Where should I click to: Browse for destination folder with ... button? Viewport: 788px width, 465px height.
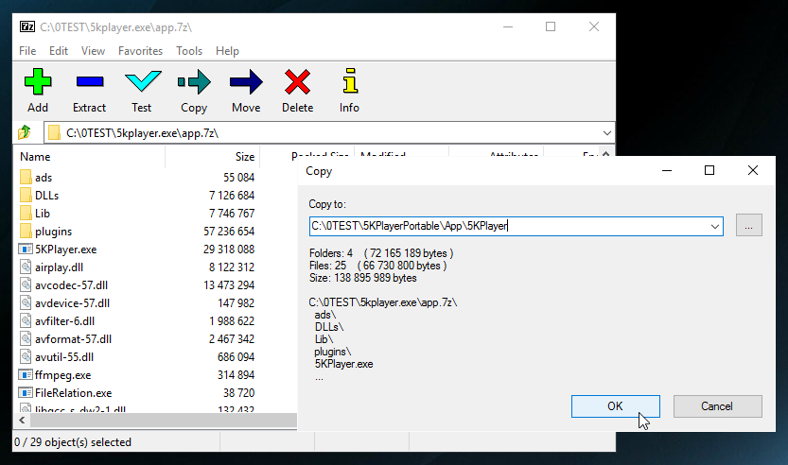click(x=749, y=225)
